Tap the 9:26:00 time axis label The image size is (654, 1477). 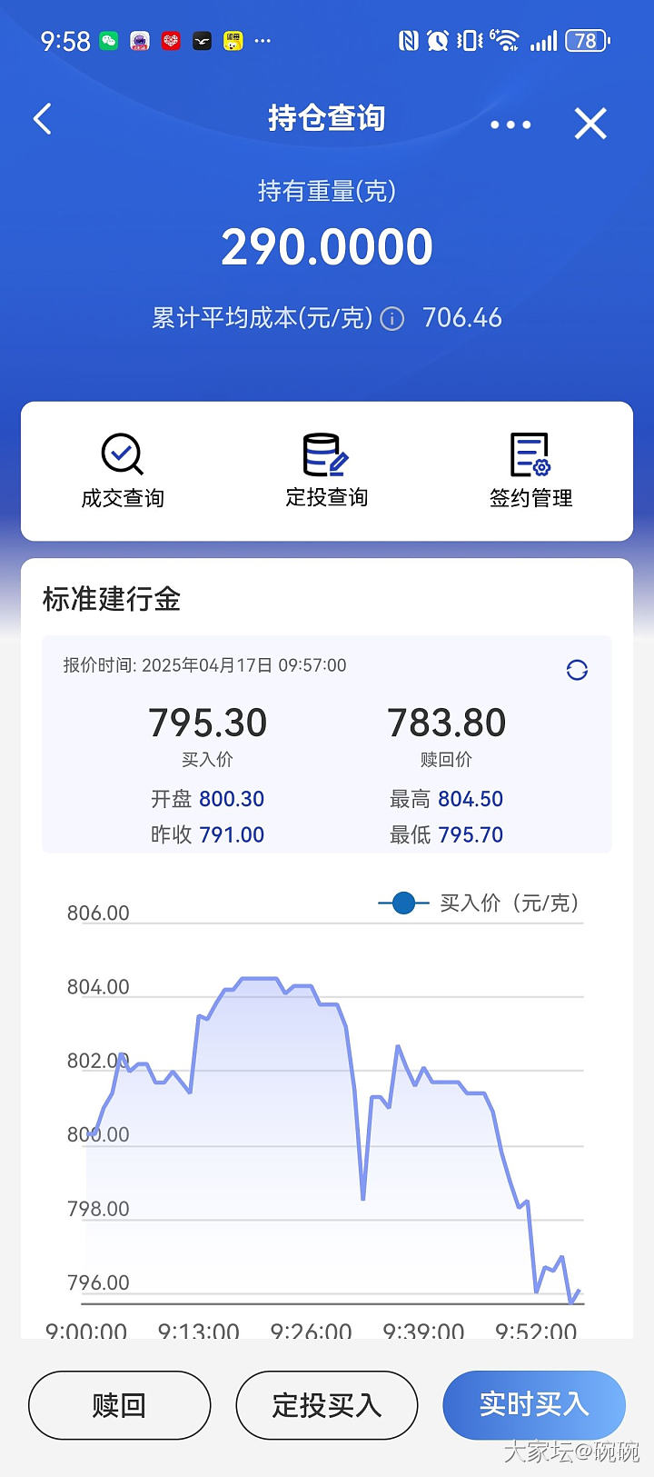pyautogui.click(x=311, y=1331)
